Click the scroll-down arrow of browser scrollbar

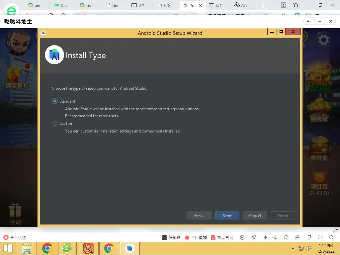(x=337, y=230)
